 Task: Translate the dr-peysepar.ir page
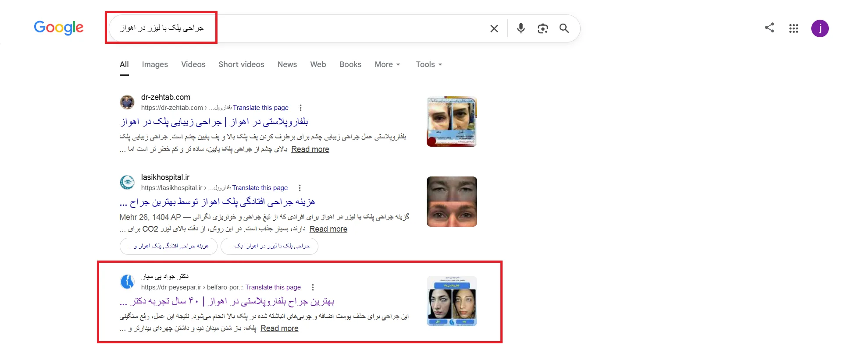pyautogui.click(x=273, y=287)
